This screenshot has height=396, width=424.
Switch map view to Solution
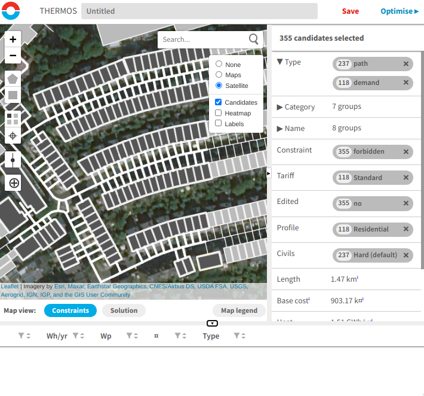[124, 310]
